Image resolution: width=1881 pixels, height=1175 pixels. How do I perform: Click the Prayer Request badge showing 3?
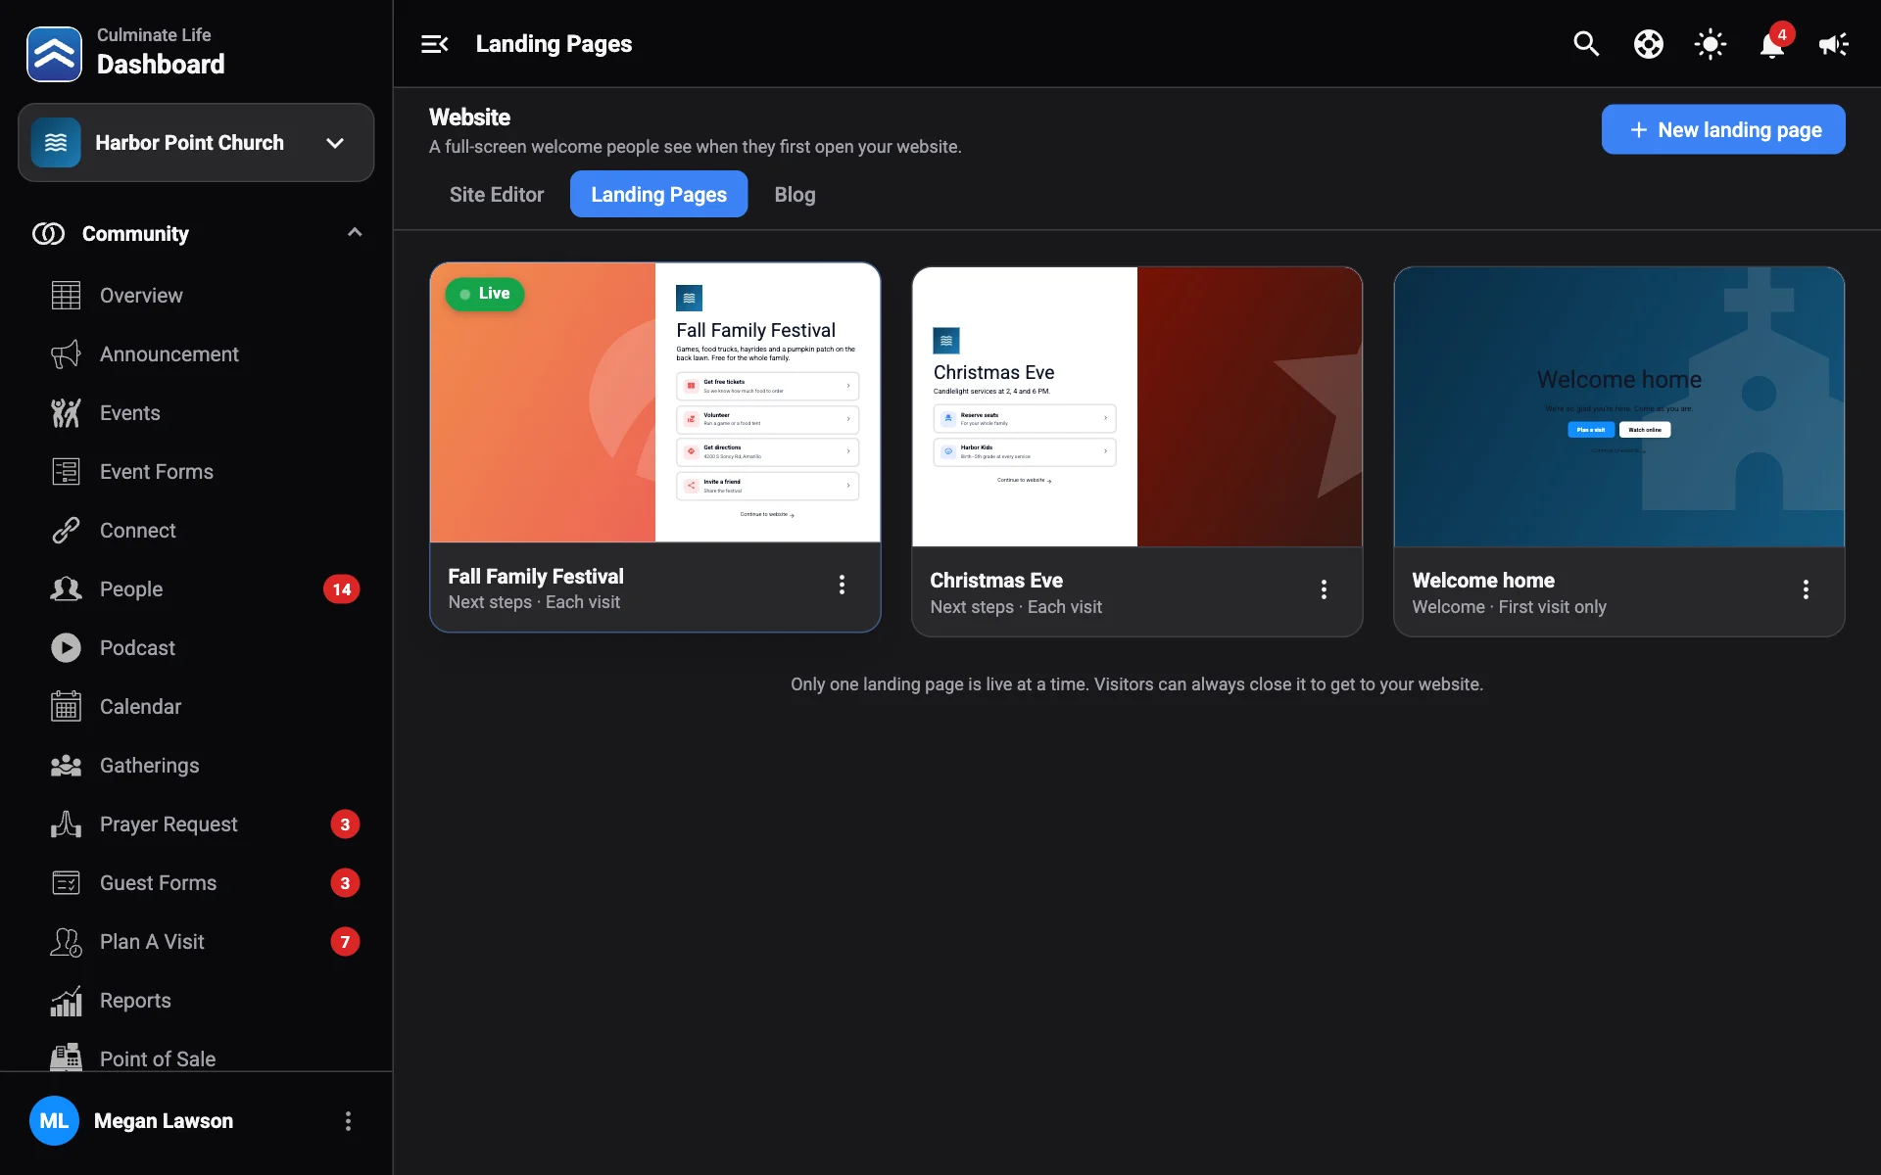click(345, 824)
